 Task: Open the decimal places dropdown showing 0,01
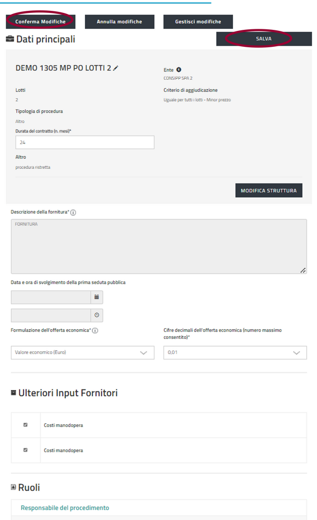click(235, 352)
